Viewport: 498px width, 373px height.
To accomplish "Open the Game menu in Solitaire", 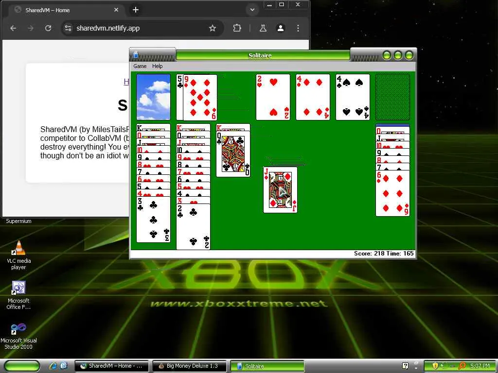I will (140, 66).
